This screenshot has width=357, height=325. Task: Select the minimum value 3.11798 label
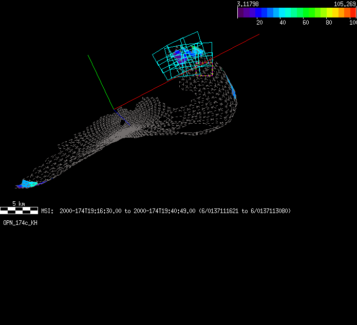coord(248,4)
